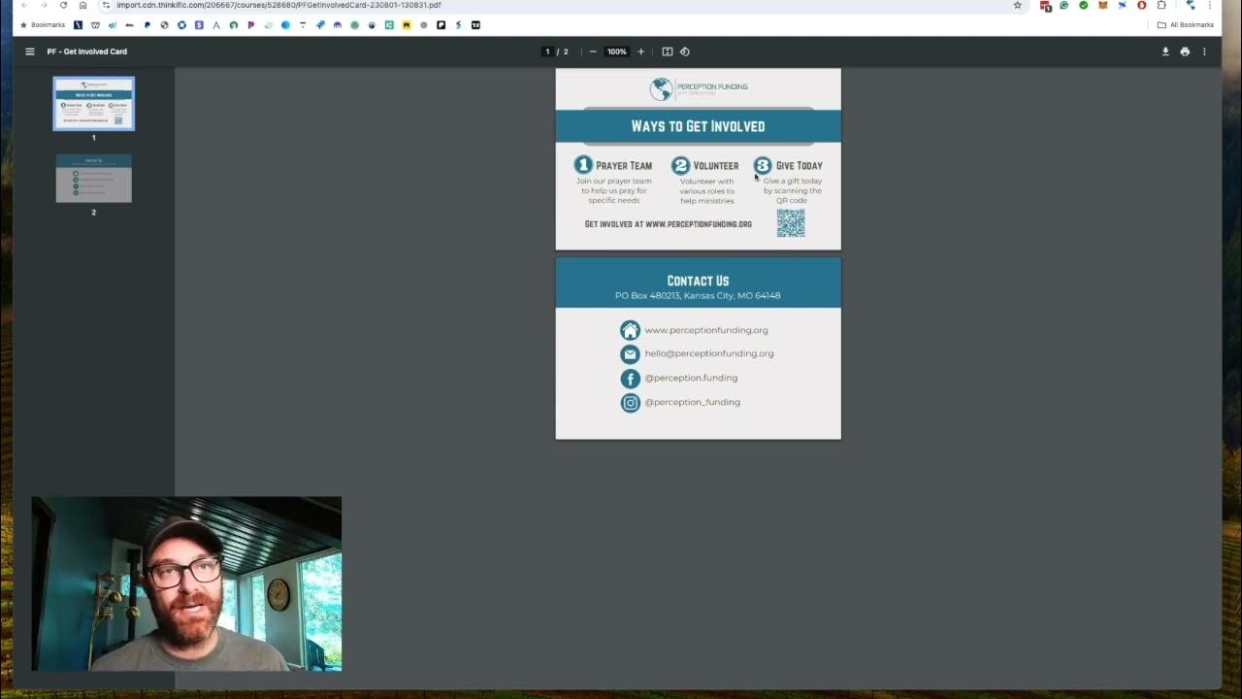This screenshot has width=1242, height=699.
Task: Click the Instagram icon on contact card
Action: (x=631, y=402)
